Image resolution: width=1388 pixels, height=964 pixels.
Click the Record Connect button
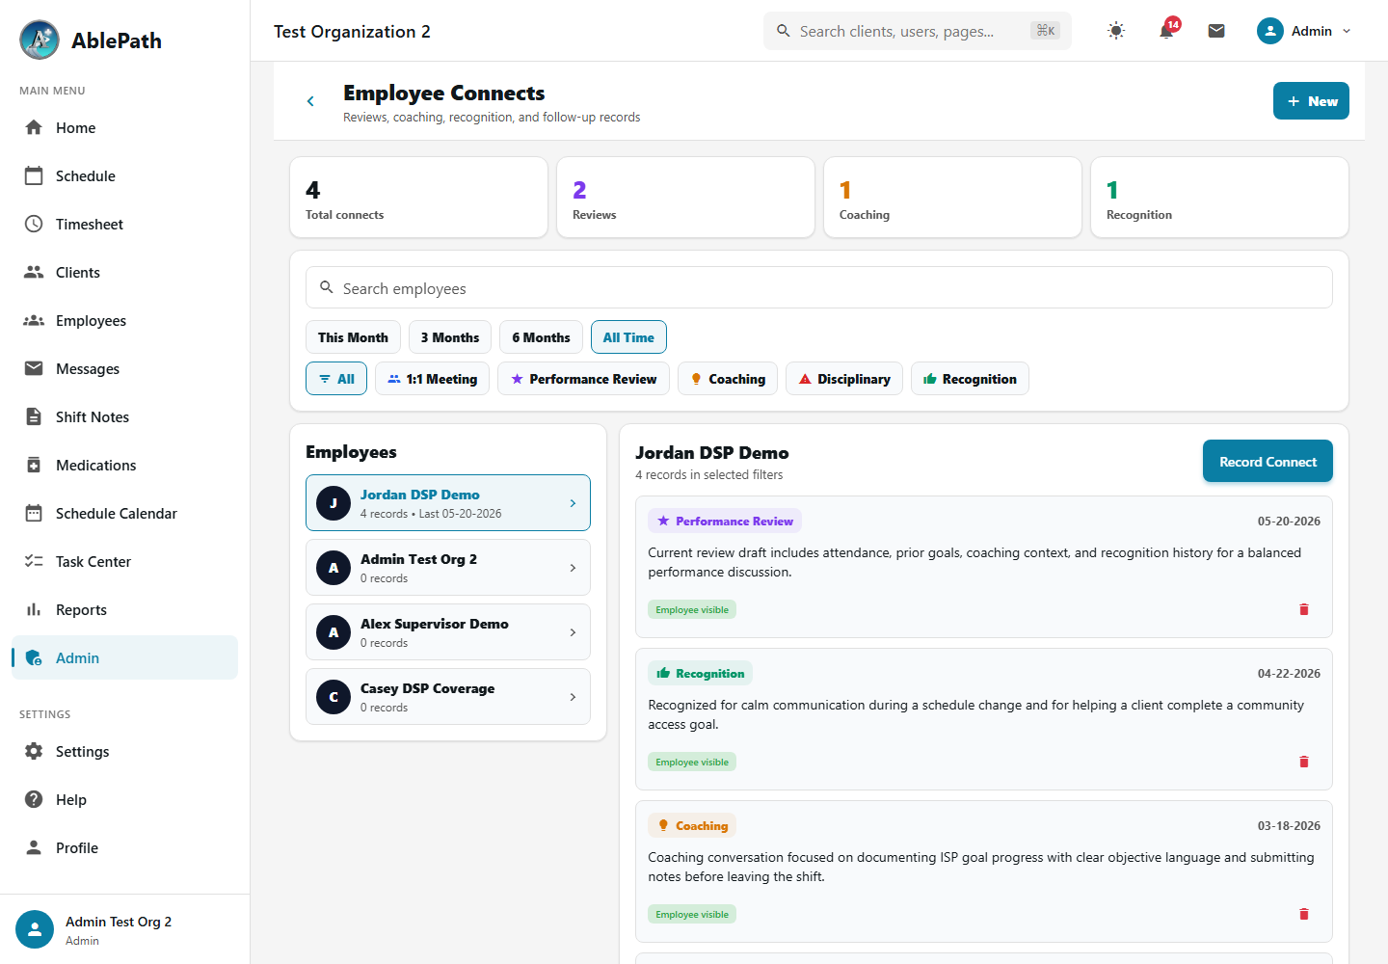(1268, 462)
